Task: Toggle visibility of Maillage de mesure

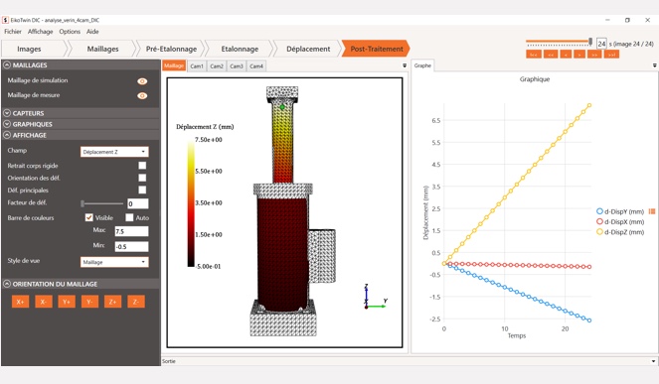Action: click(x=142, y=95)
